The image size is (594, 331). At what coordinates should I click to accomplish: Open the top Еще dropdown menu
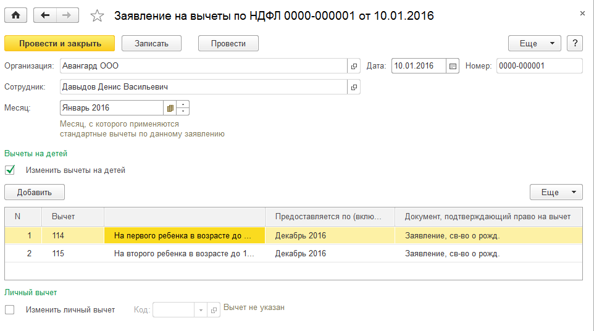coord(534,43)
